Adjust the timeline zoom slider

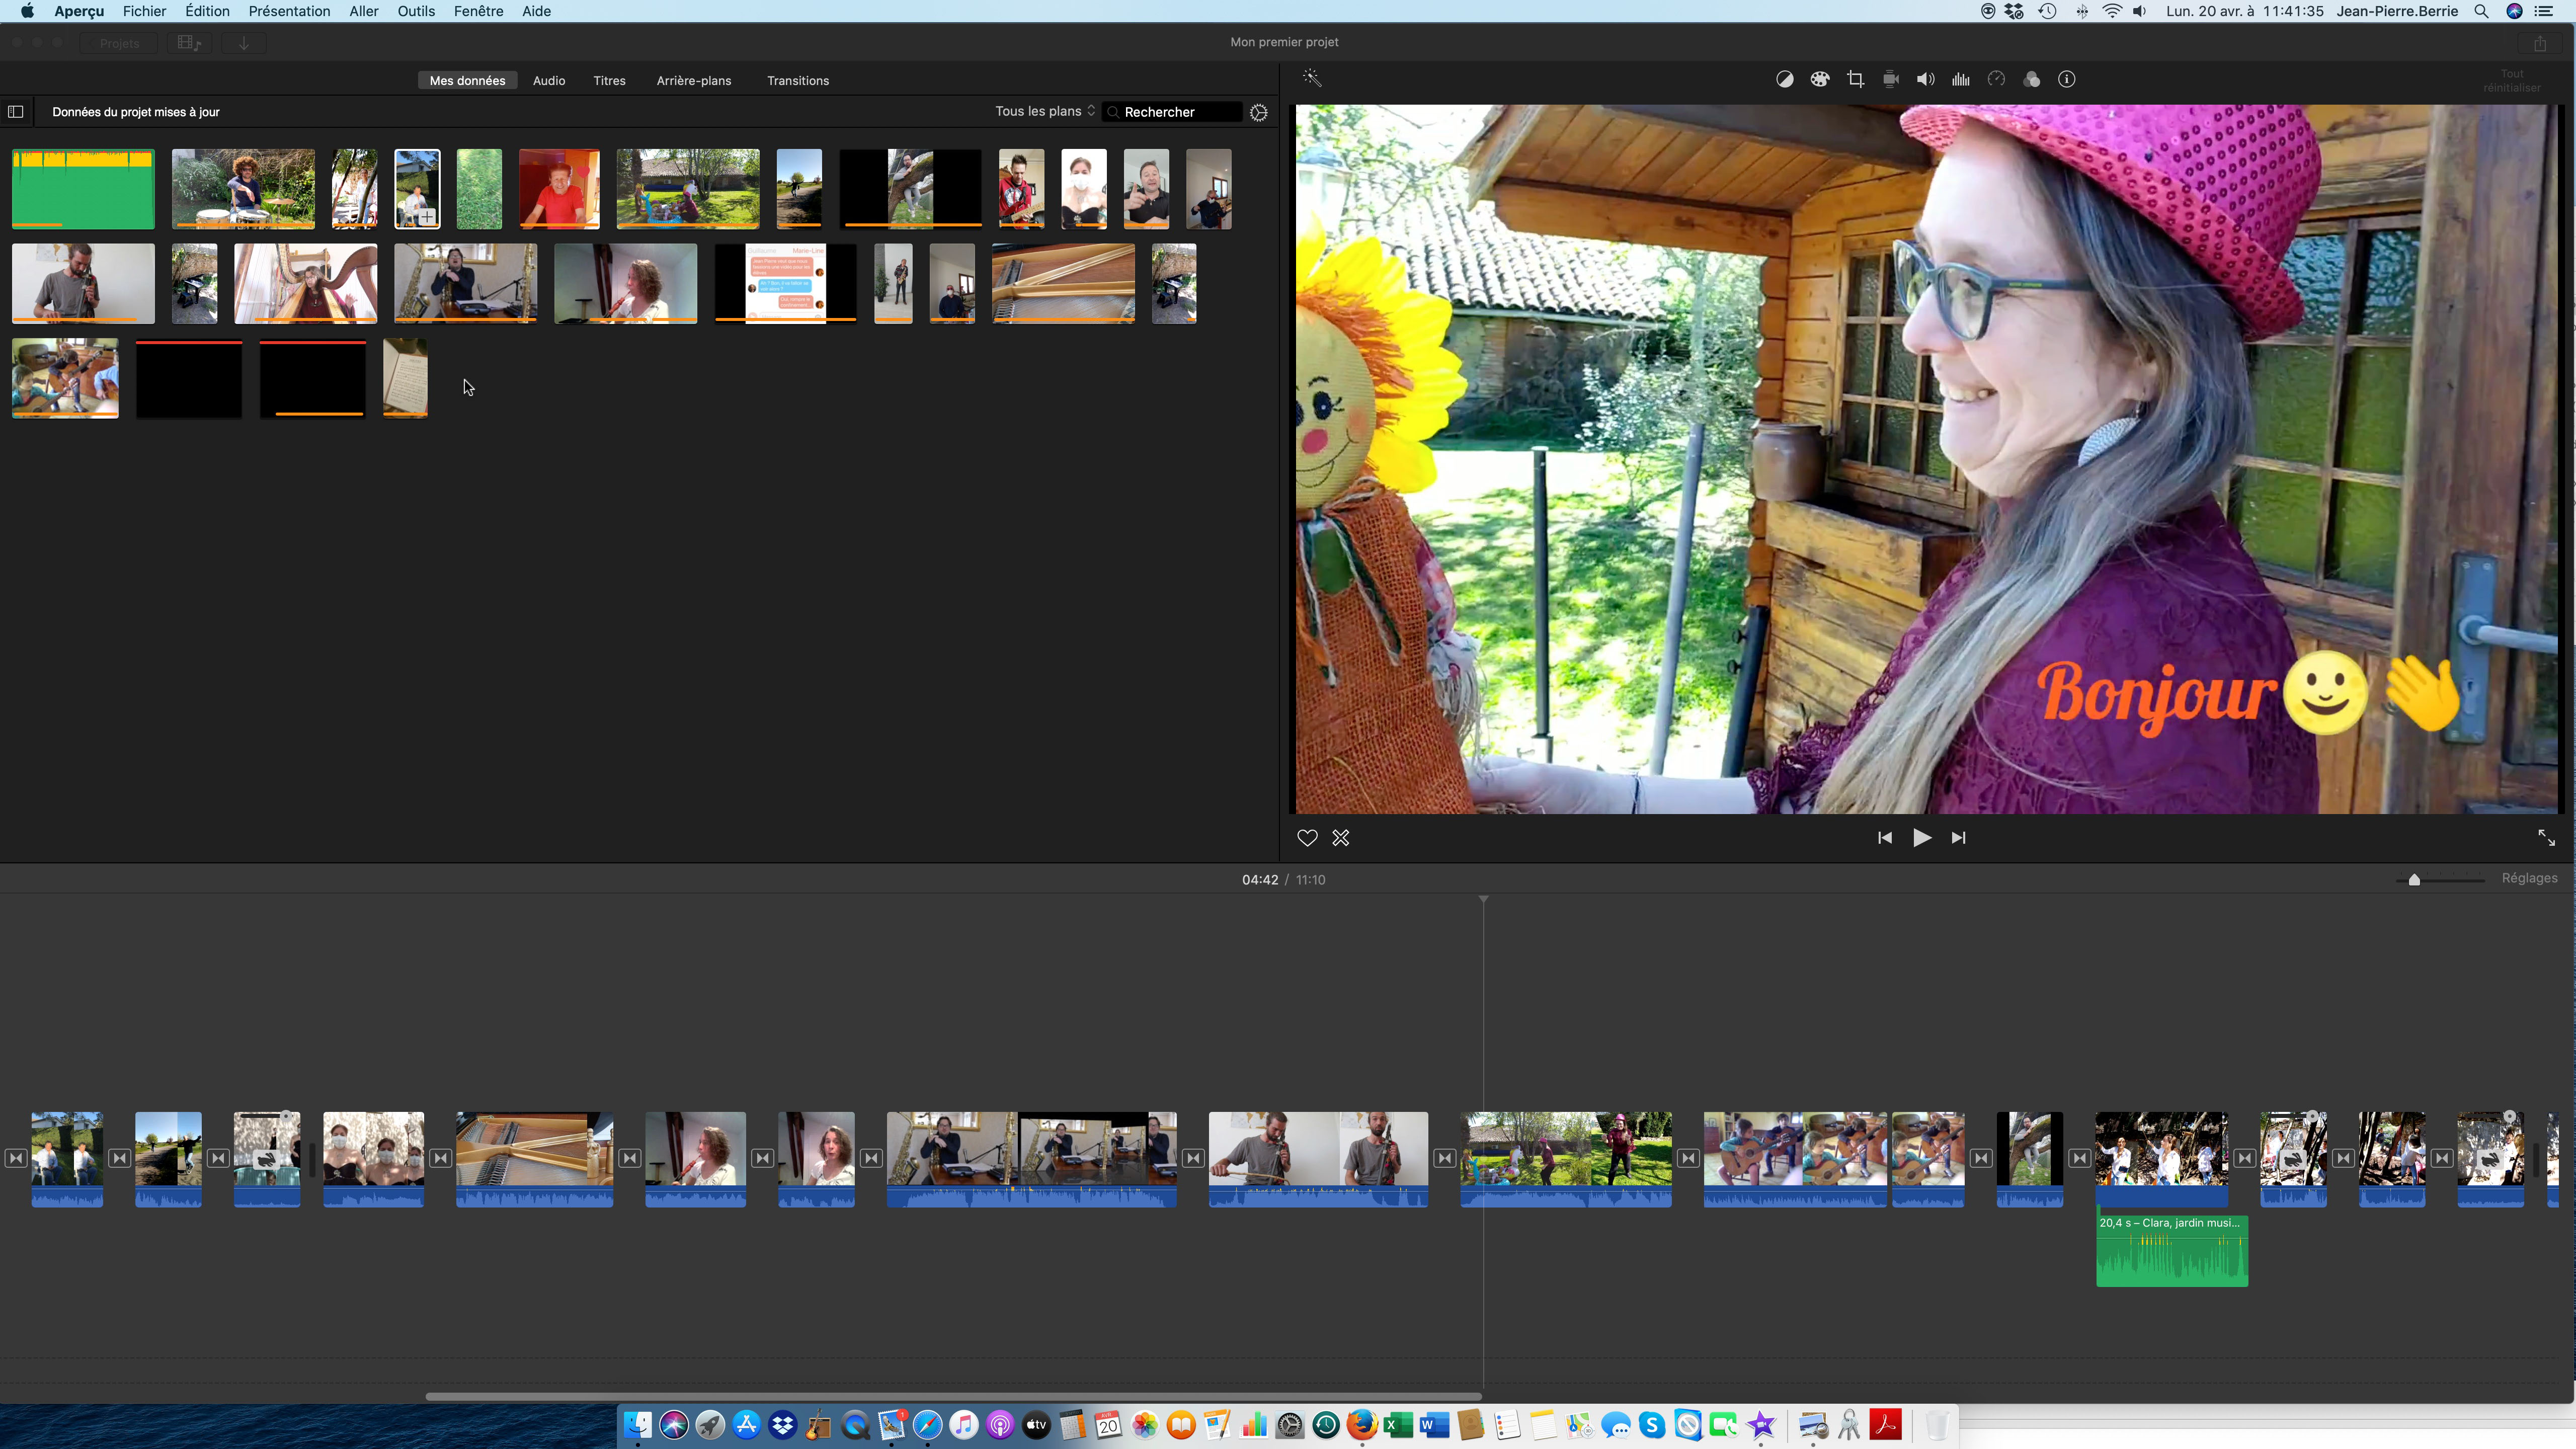click(x=2414, y=880)
